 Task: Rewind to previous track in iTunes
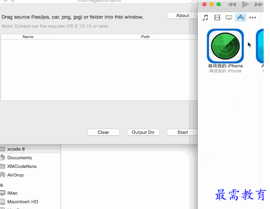[x=232, y=5]
